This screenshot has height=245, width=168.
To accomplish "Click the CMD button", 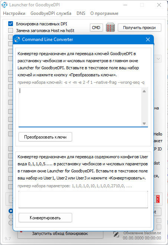I will 96,28.
